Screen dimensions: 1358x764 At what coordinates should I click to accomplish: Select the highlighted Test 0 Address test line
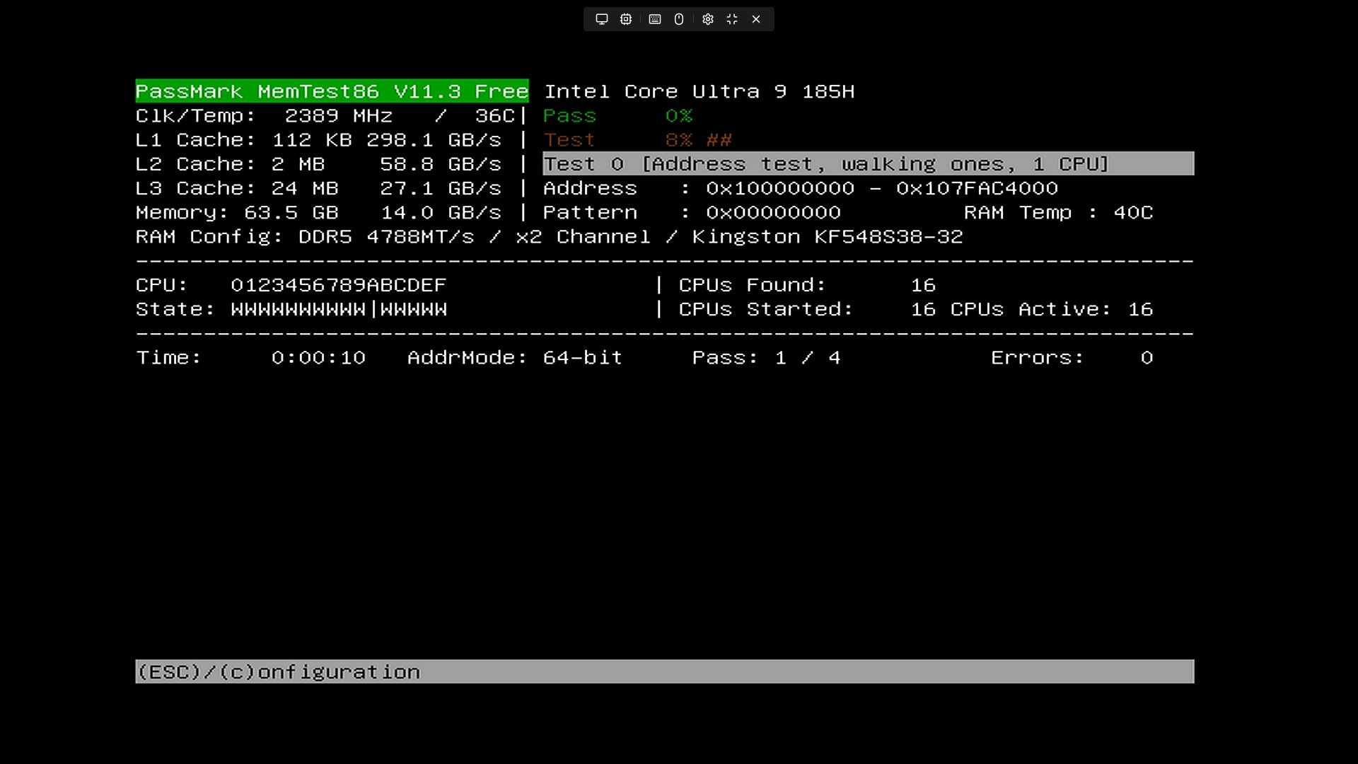pos(867,164)
